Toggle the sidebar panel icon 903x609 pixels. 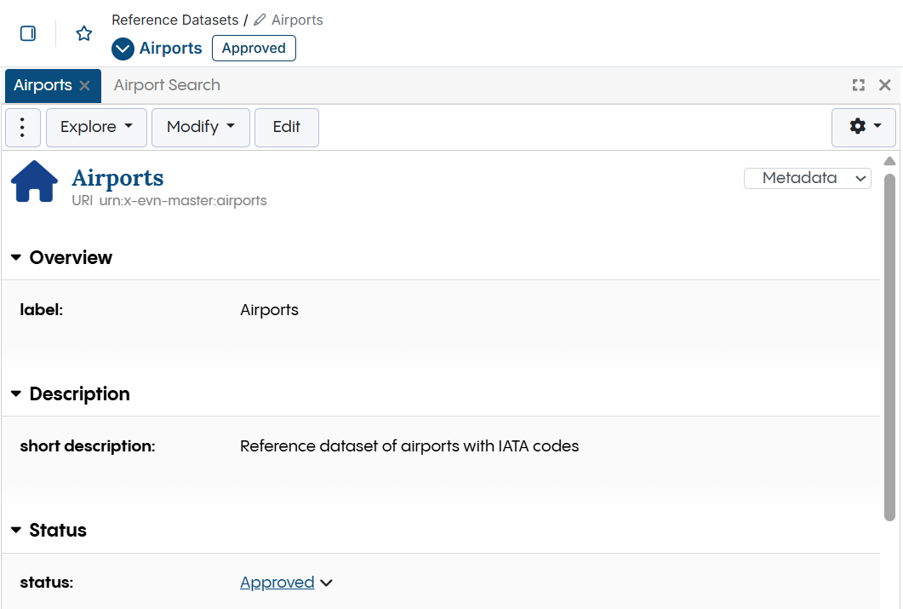click(27, 33)
